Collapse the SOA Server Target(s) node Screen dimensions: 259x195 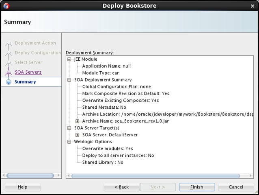click(x=69, y=128)
